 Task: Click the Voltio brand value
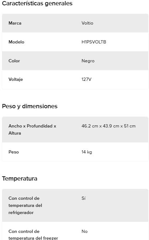(x=87, y=23)
